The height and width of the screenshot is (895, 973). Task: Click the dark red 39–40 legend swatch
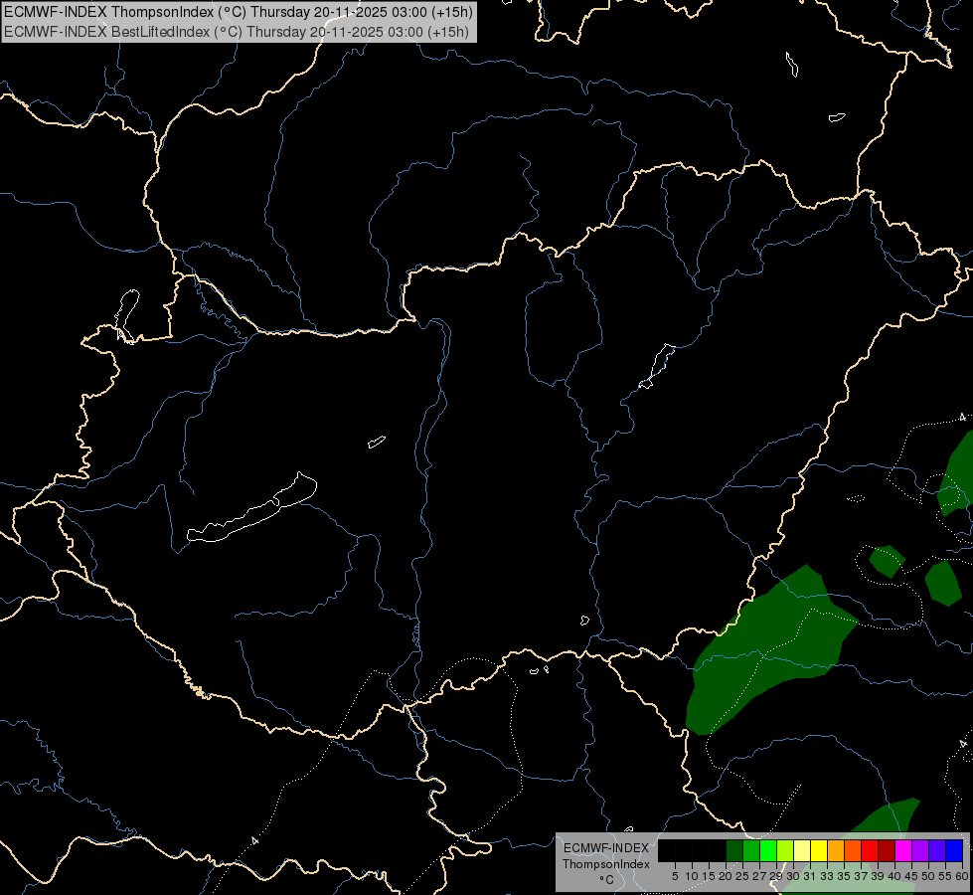tap(887, 851)
